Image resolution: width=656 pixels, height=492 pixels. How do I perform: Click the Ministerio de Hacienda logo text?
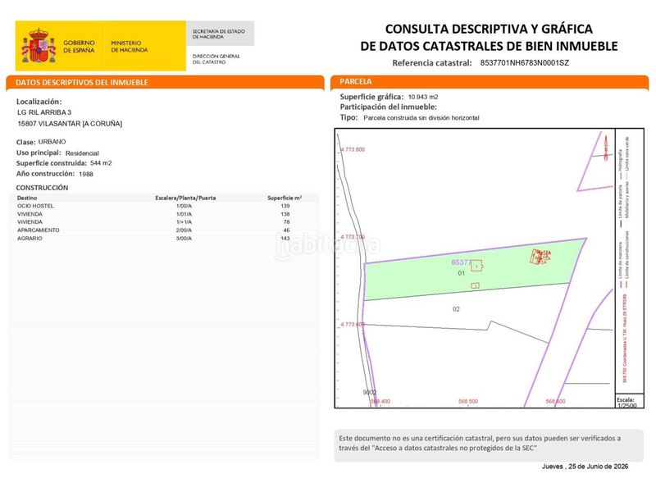(130, 47)
